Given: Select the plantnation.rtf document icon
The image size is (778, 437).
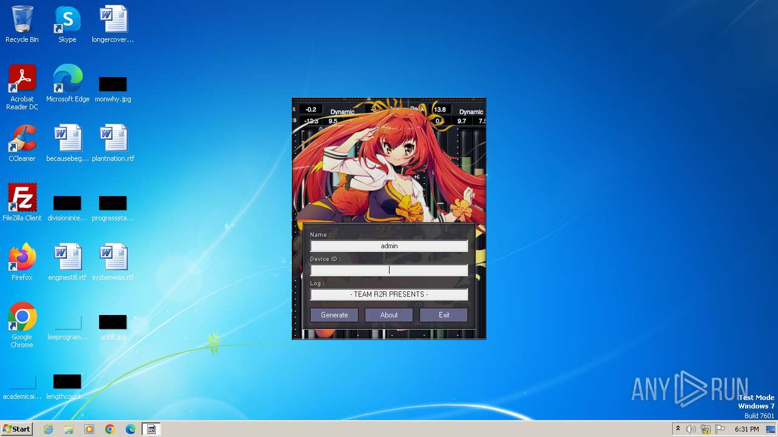Looking at the screenshot, I should [x=113, y=143].
